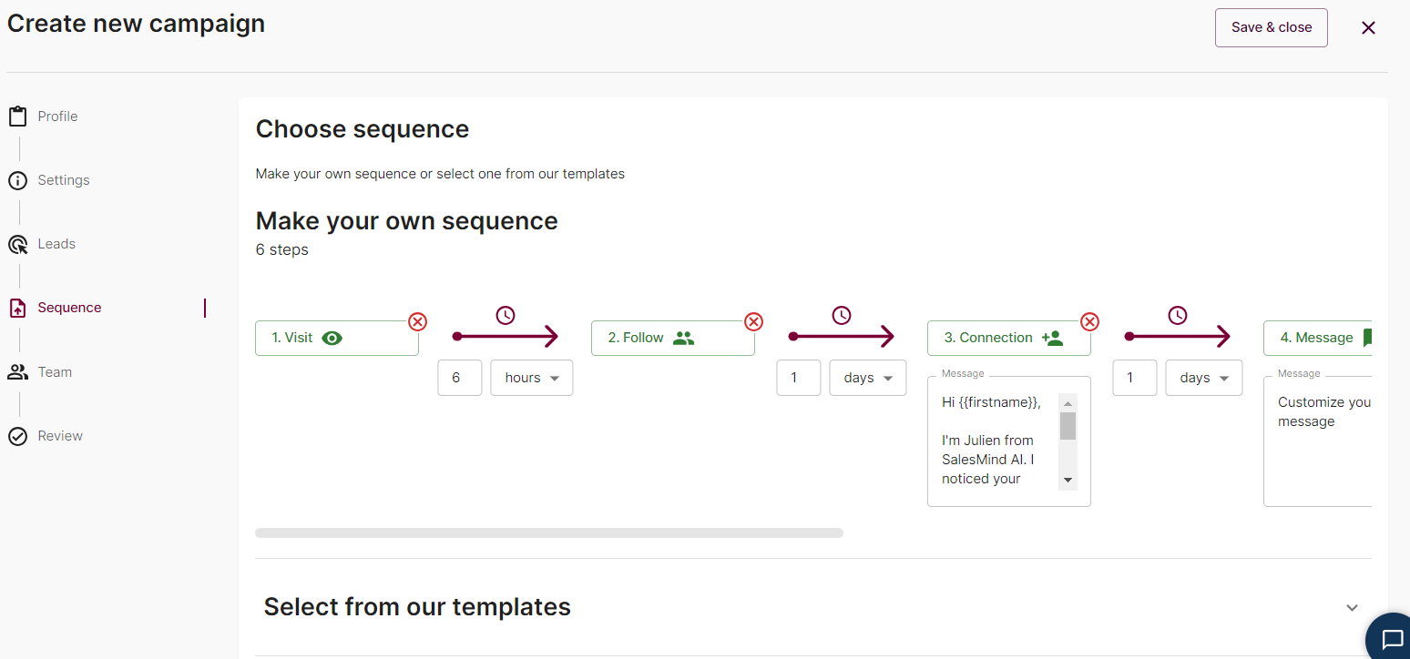Click clock icon between Follow and Connection
Viewport: 1410px width, 659px height.
(x=842, y=315)
